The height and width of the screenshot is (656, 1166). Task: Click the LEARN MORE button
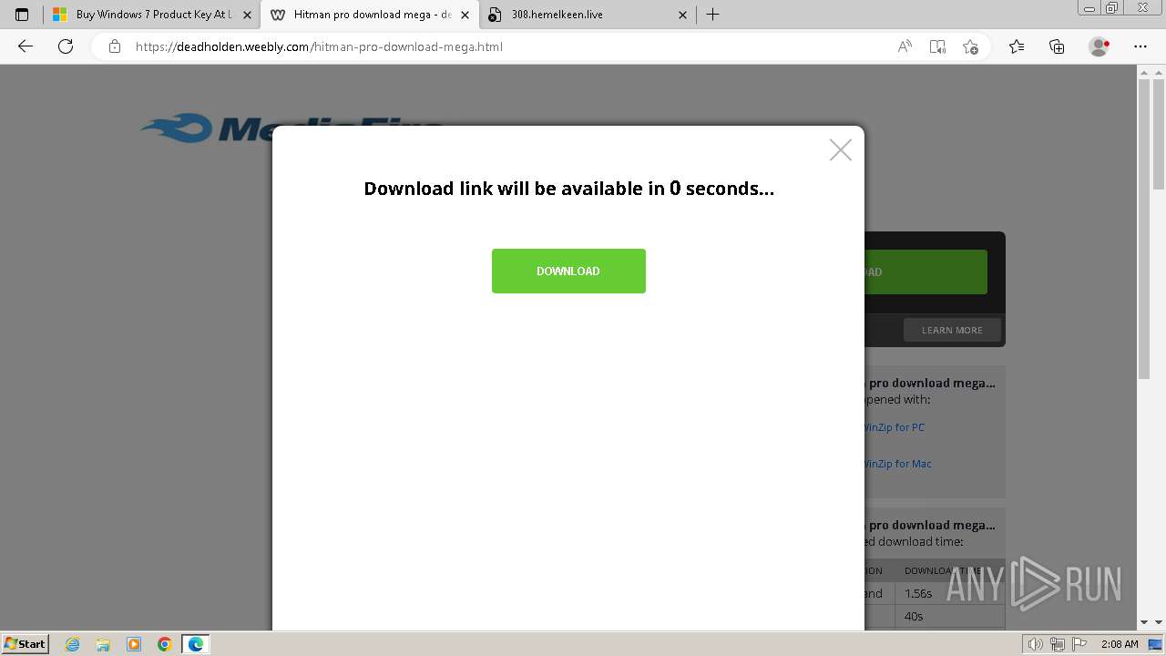pyautogui.click(x=952, y=330)
